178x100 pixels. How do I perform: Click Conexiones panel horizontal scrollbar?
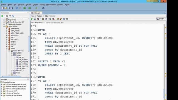pos(11,76)
